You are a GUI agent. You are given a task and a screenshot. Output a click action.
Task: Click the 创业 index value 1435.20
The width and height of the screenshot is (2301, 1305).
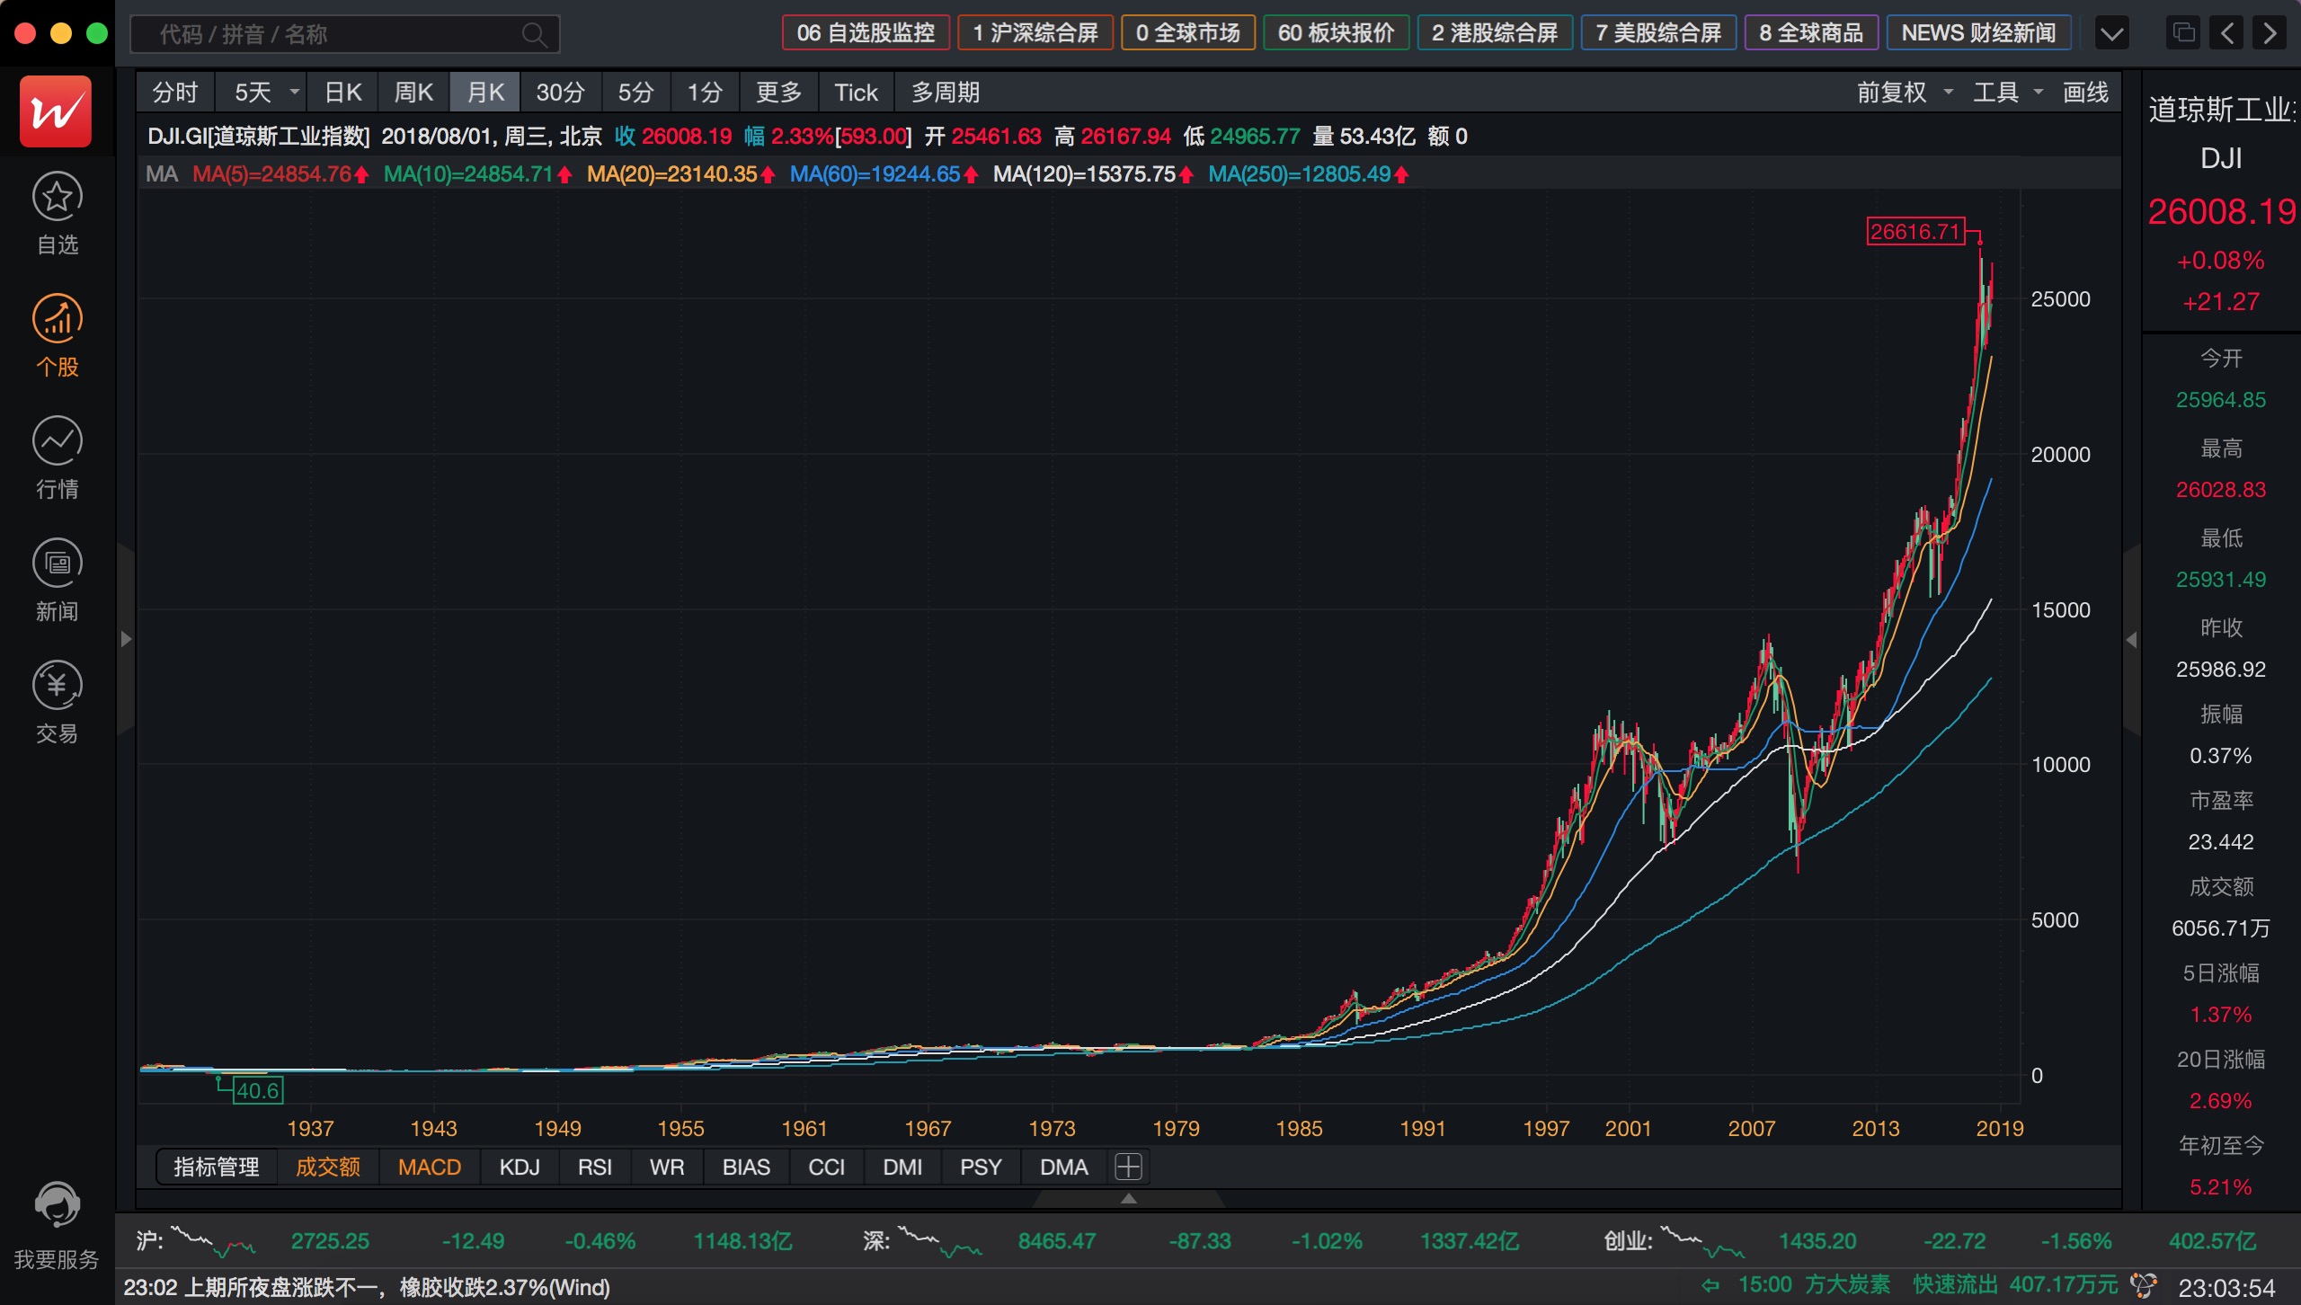[x=1817, y=1241]
